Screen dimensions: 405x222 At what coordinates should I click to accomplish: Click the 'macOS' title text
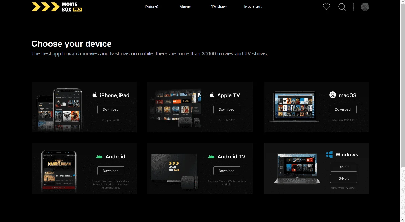tap(348, 95)
